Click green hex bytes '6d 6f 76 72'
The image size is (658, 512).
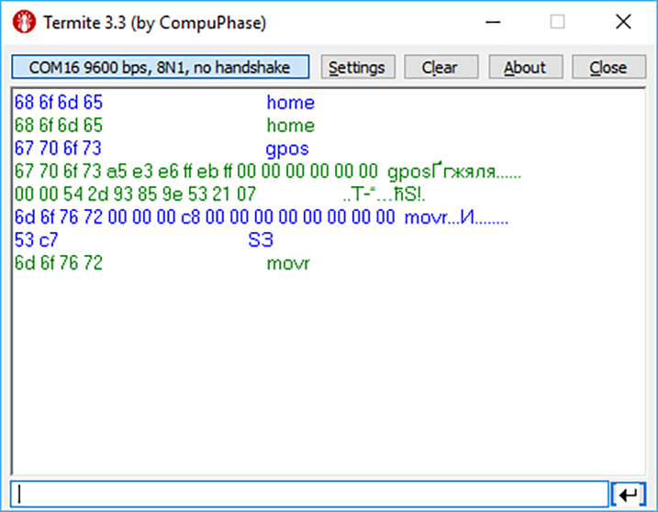click(x=59, y=263)
